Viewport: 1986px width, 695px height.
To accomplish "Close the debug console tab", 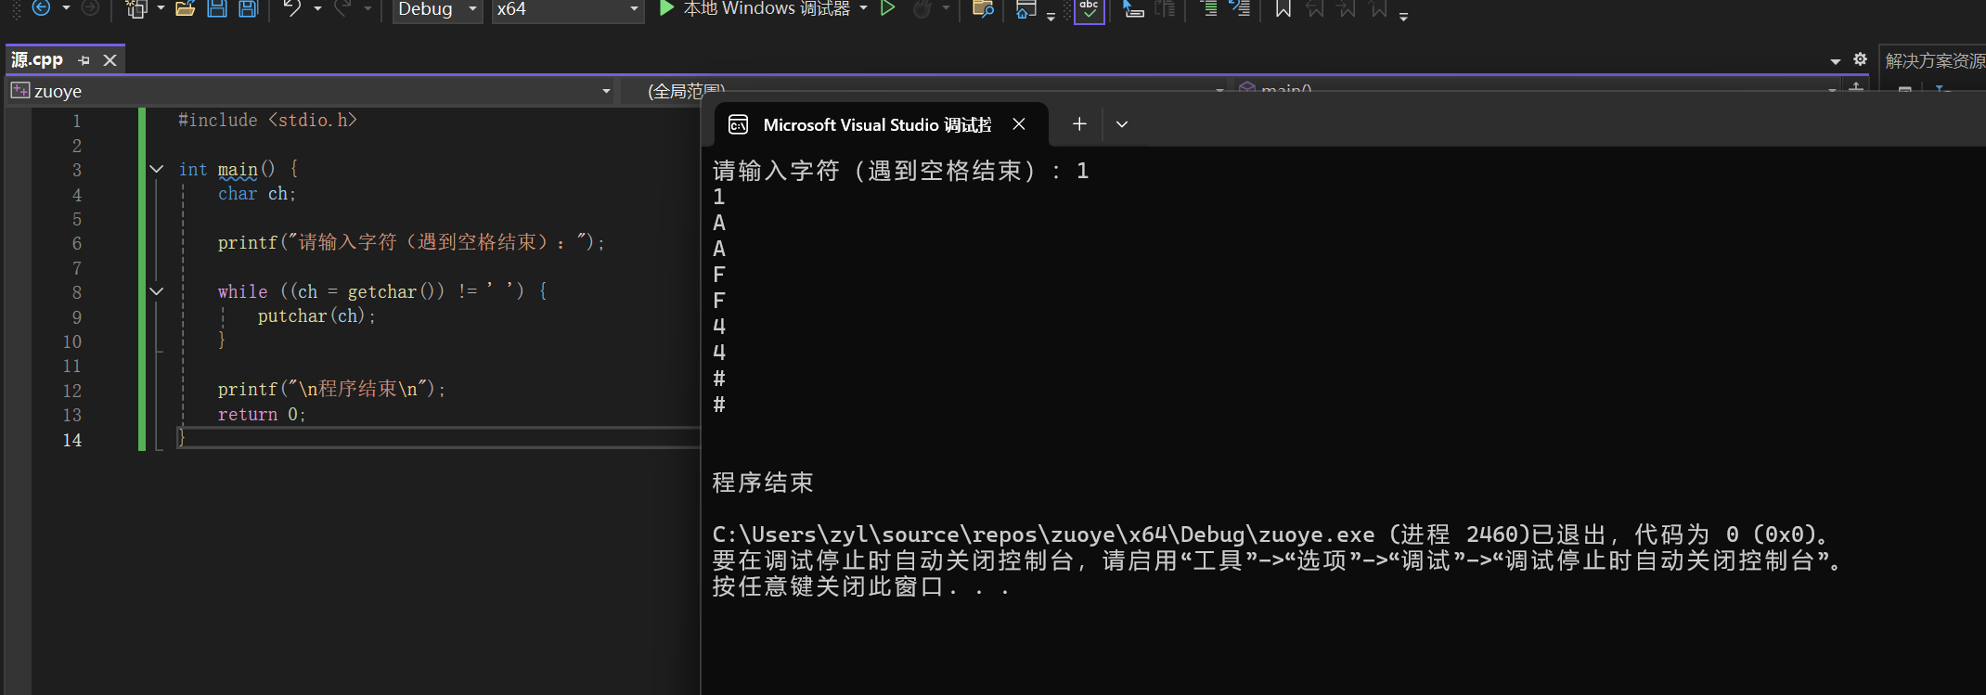I will tap(1019, 124).
